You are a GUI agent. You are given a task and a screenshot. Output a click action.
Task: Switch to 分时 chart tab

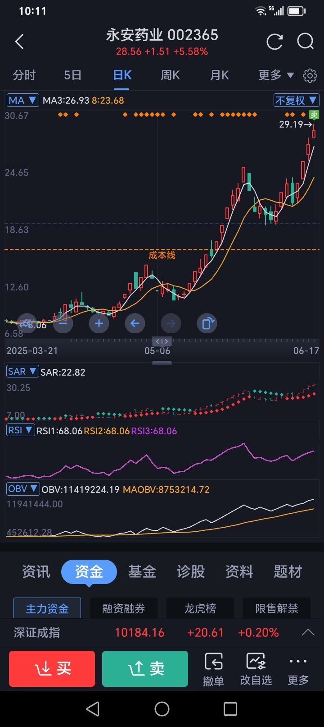pos(24,75)
